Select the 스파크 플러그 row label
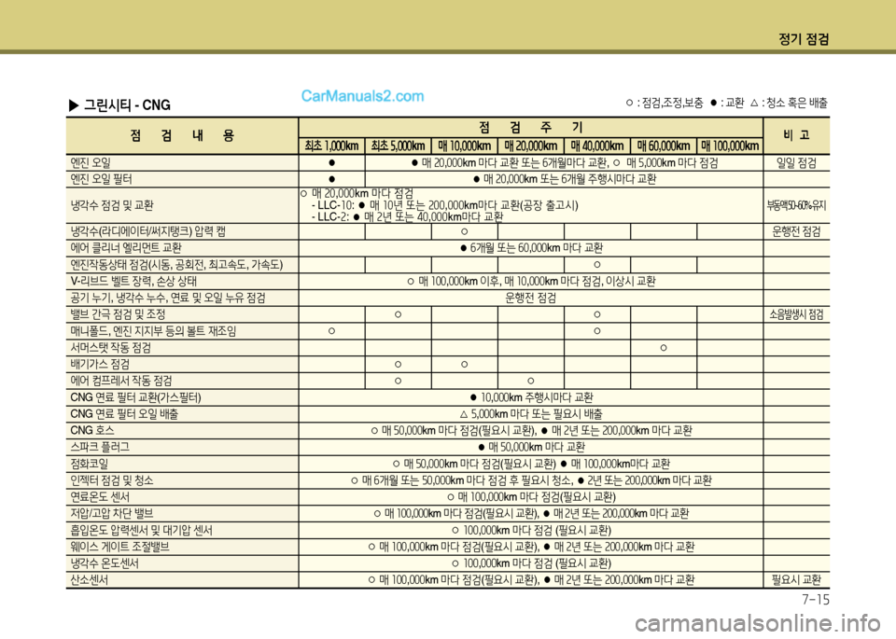The image size is (896, 639). (102, 447)
